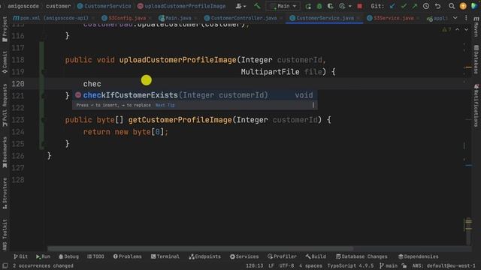
Task: Click amigoscode breadcrumb
Action: coord(23,6)
